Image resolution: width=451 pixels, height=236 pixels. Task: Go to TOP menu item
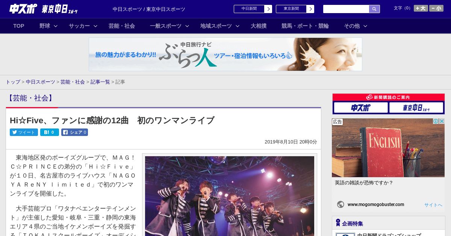point(19,26)
